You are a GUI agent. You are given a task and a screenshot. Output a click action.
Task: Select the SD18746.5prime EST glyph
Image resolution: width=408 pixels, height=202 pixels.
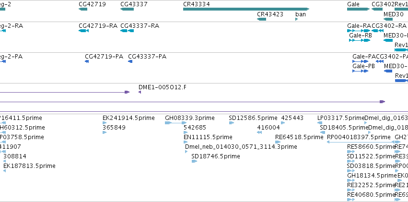coord(194,161)
